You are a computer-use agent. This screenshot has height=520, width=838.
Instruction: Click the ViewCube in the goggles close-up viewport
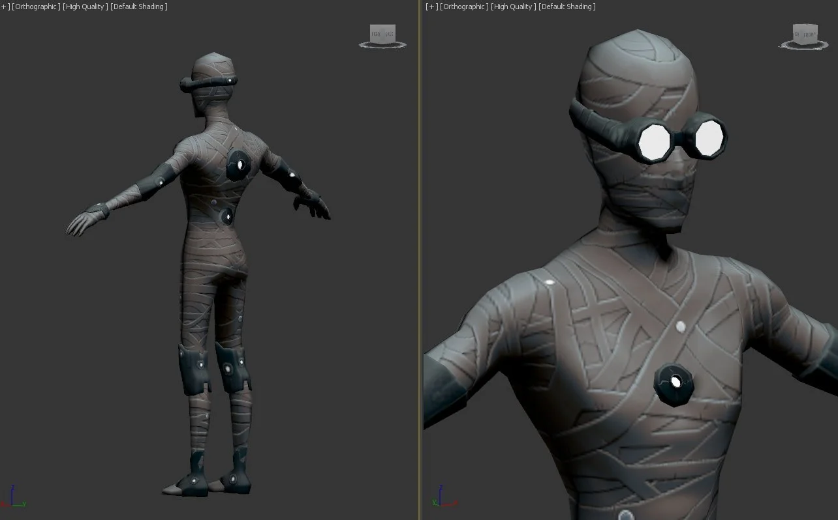point(803,36)
